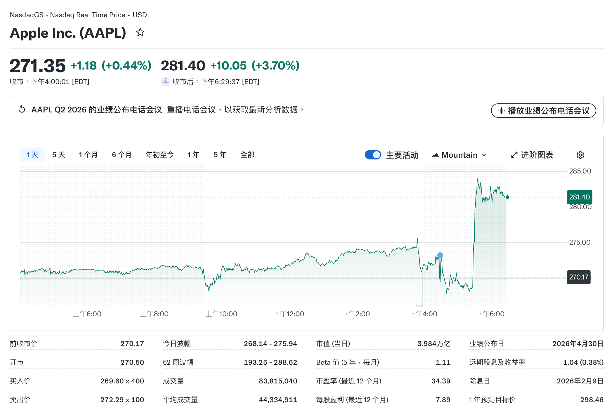Show the 5 年 range

[220, 154]
